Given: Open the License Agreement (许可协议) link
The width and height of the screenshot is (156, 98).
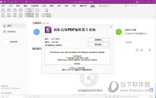Looking at the screenshot, I should coord(73,68).
